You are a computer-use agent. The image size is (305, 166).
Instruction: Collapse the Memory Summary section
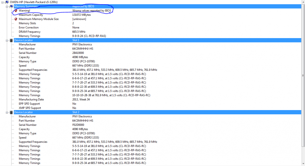[7, 6]
